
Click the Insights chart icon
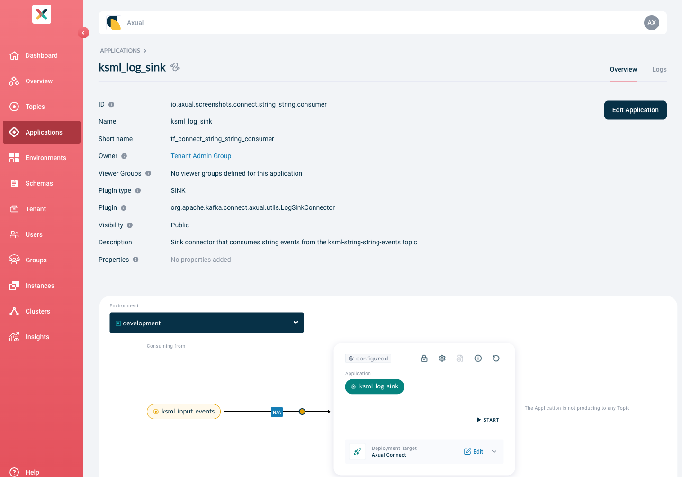pyautogui.click(x=14, y=337)
